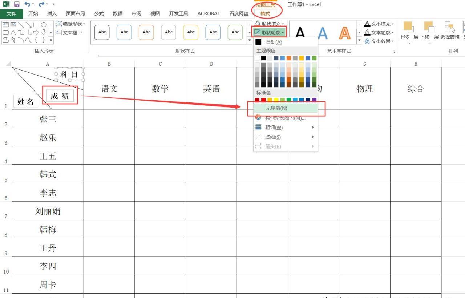Select the freeform scribble shape
This screenshot has width=465, height=298.
click(x=13, y=40)
